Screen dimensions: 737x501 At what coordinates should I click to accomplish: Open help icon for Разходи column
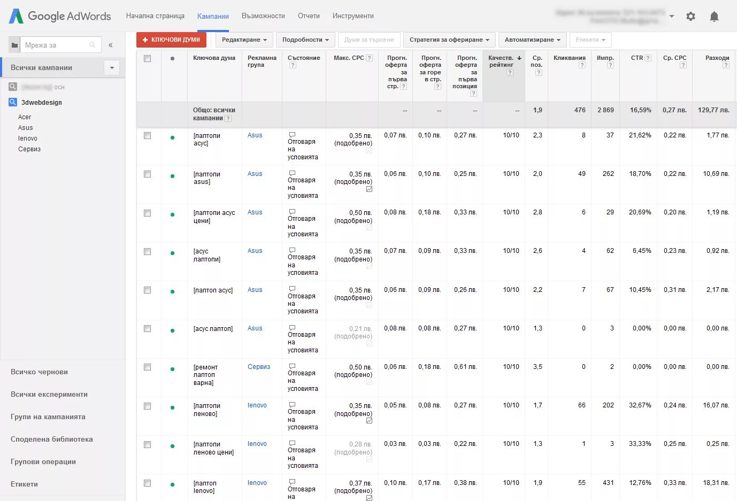tap(726, 65)
